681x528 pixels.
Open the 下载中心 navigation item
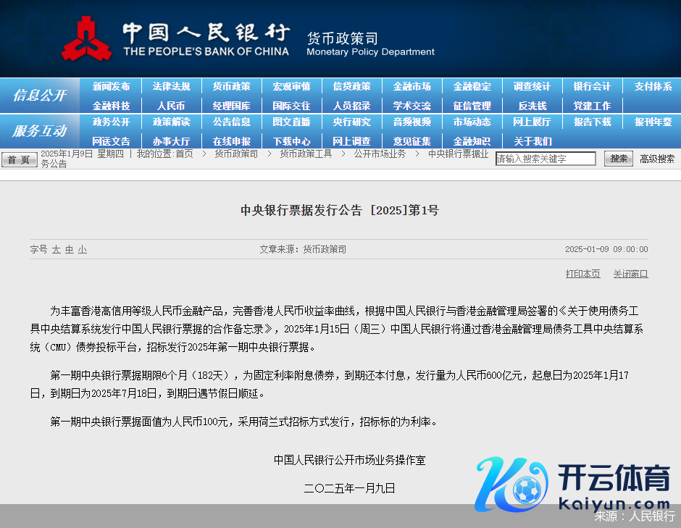(x=292, y=141)
